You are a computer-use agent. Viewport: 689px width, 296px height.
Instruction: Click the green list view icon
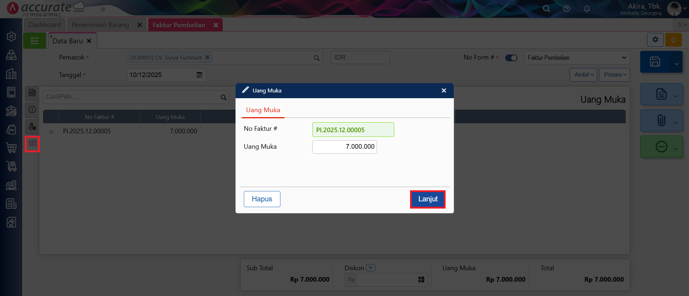coord(35,41)
